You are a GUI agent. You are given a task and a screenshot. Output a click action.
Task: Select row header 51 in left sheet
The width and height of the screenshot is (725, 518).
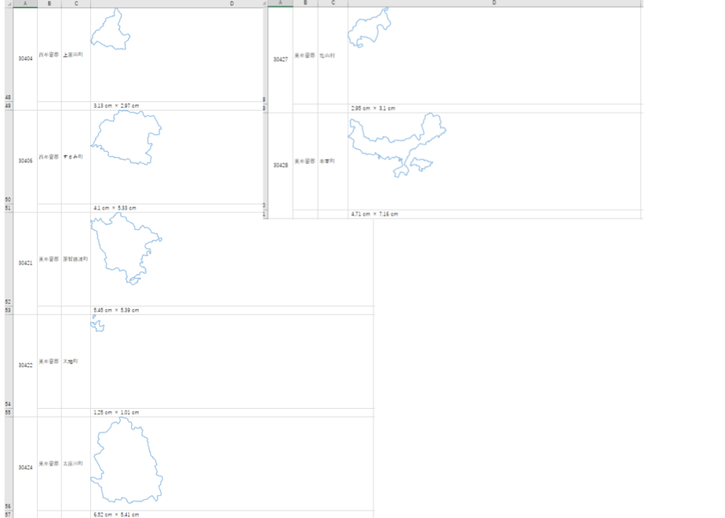coord(9,208)
